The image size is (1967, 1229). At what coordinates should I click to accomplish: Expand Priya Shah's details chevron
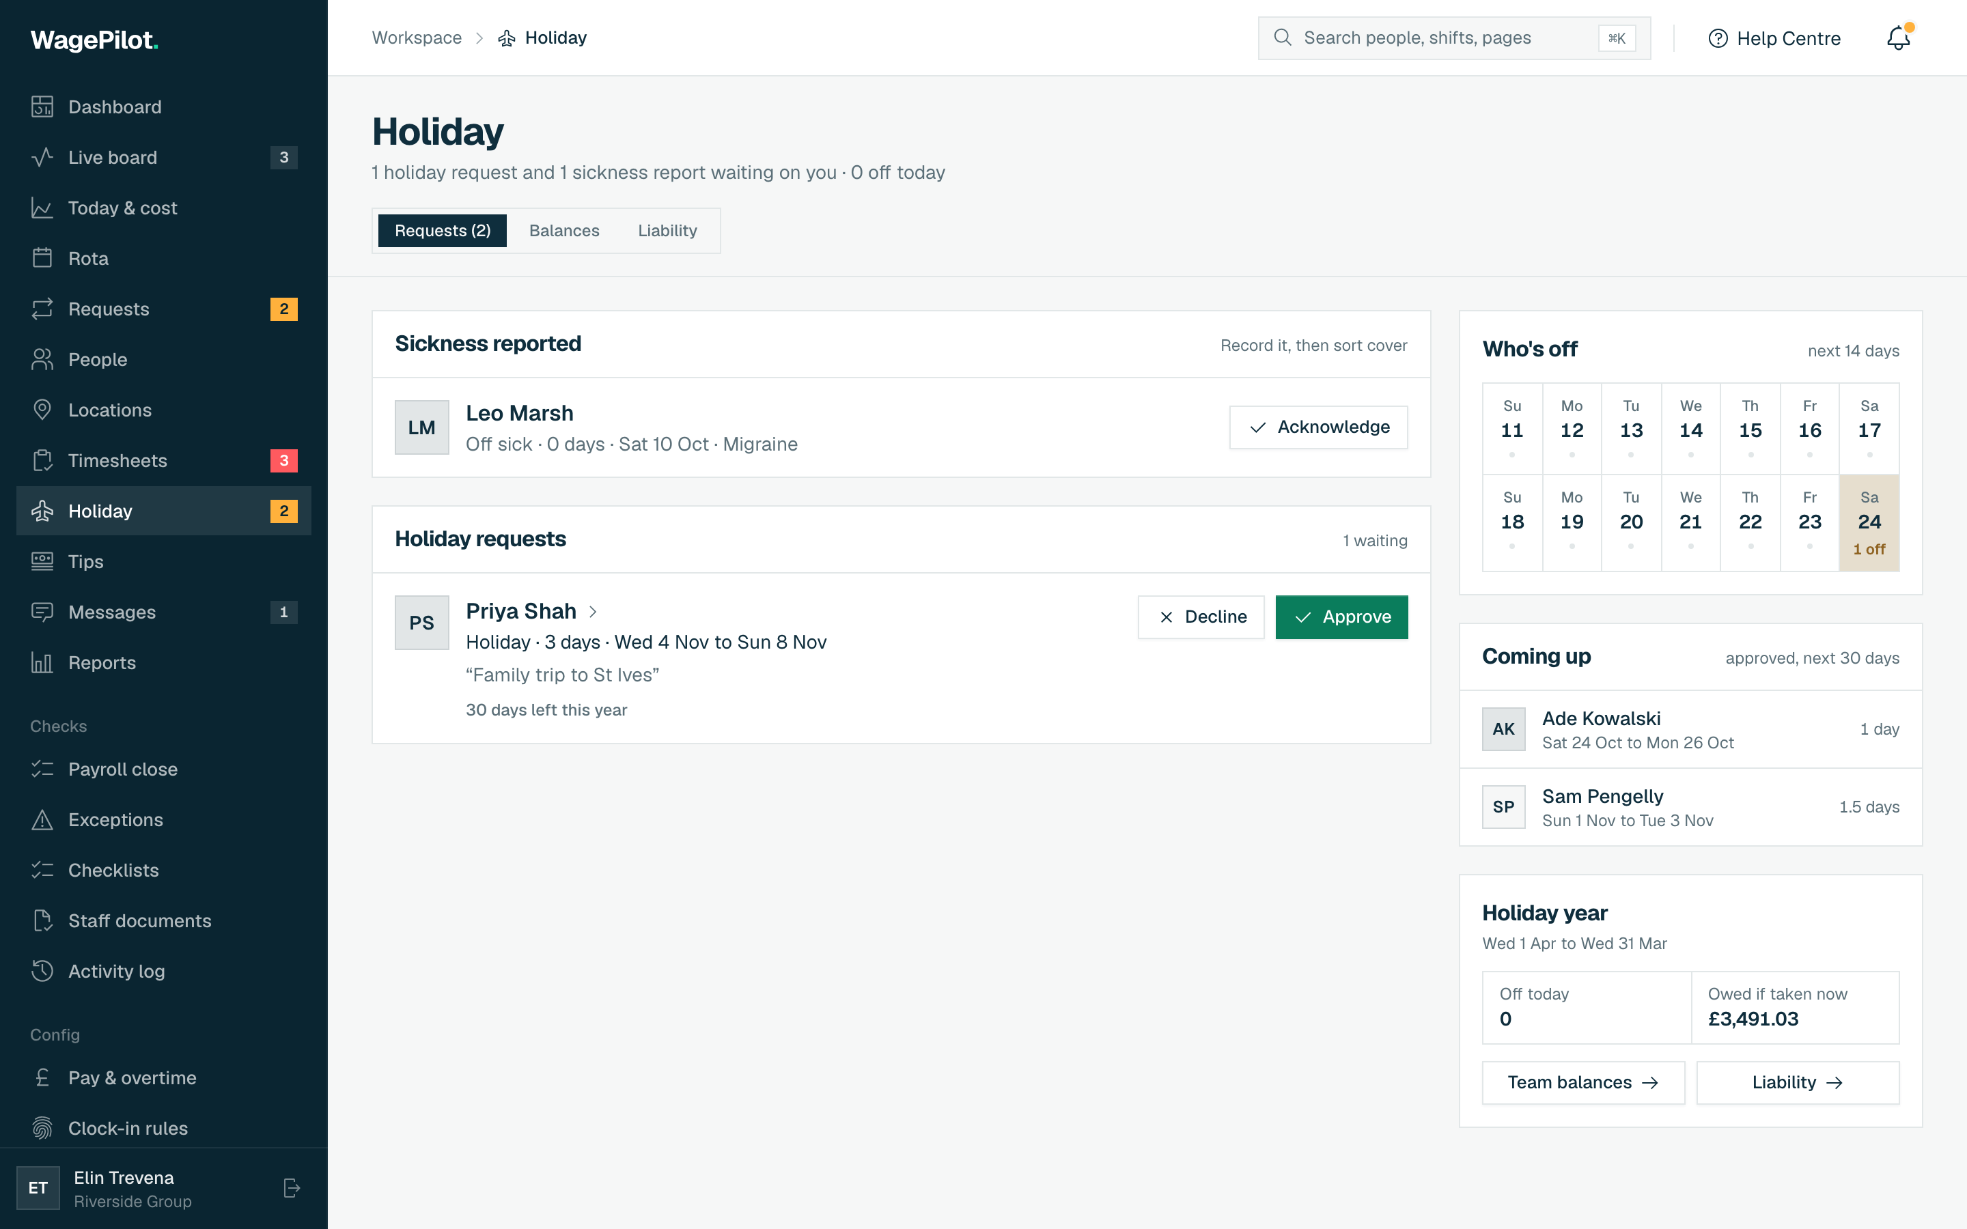(x=594, y=611)
